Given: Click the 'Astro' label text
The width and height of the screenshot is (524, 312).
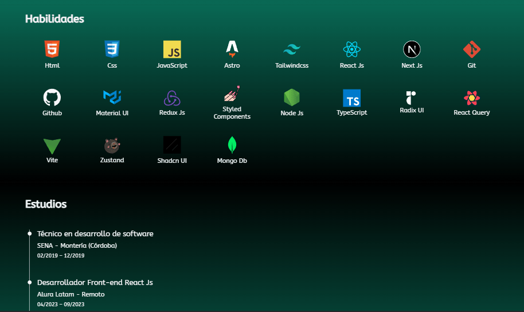Looking at the screenshot, I should [232, 65].
